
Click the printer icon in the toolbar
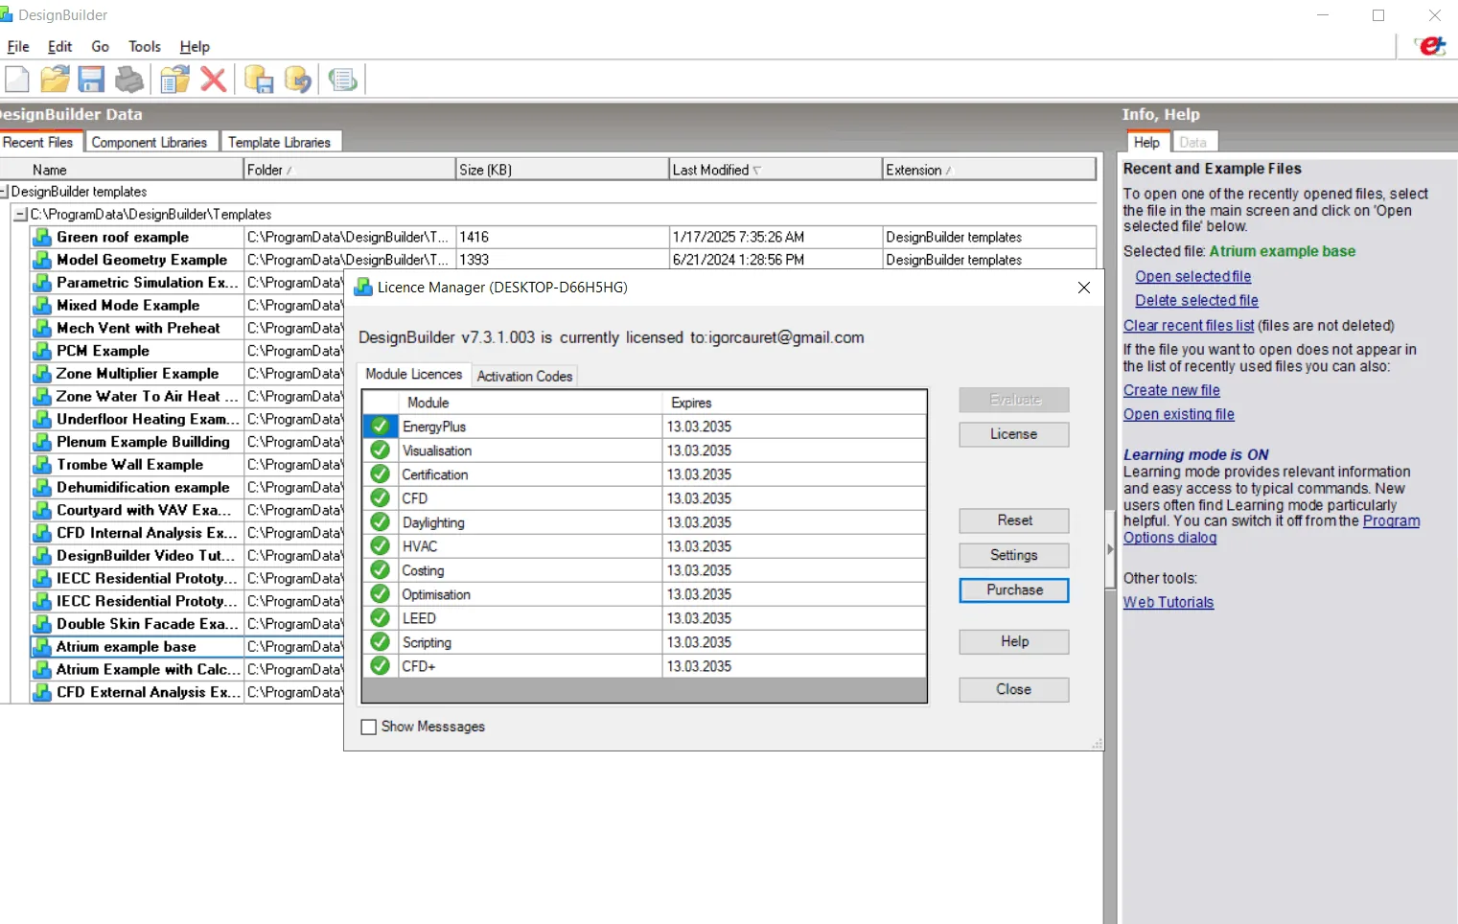tap(129, 80)
